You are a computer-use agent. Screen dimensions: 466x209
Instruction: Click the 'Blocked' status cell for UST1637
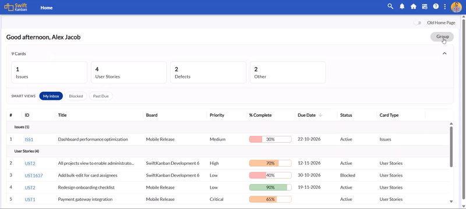point(348,175)
